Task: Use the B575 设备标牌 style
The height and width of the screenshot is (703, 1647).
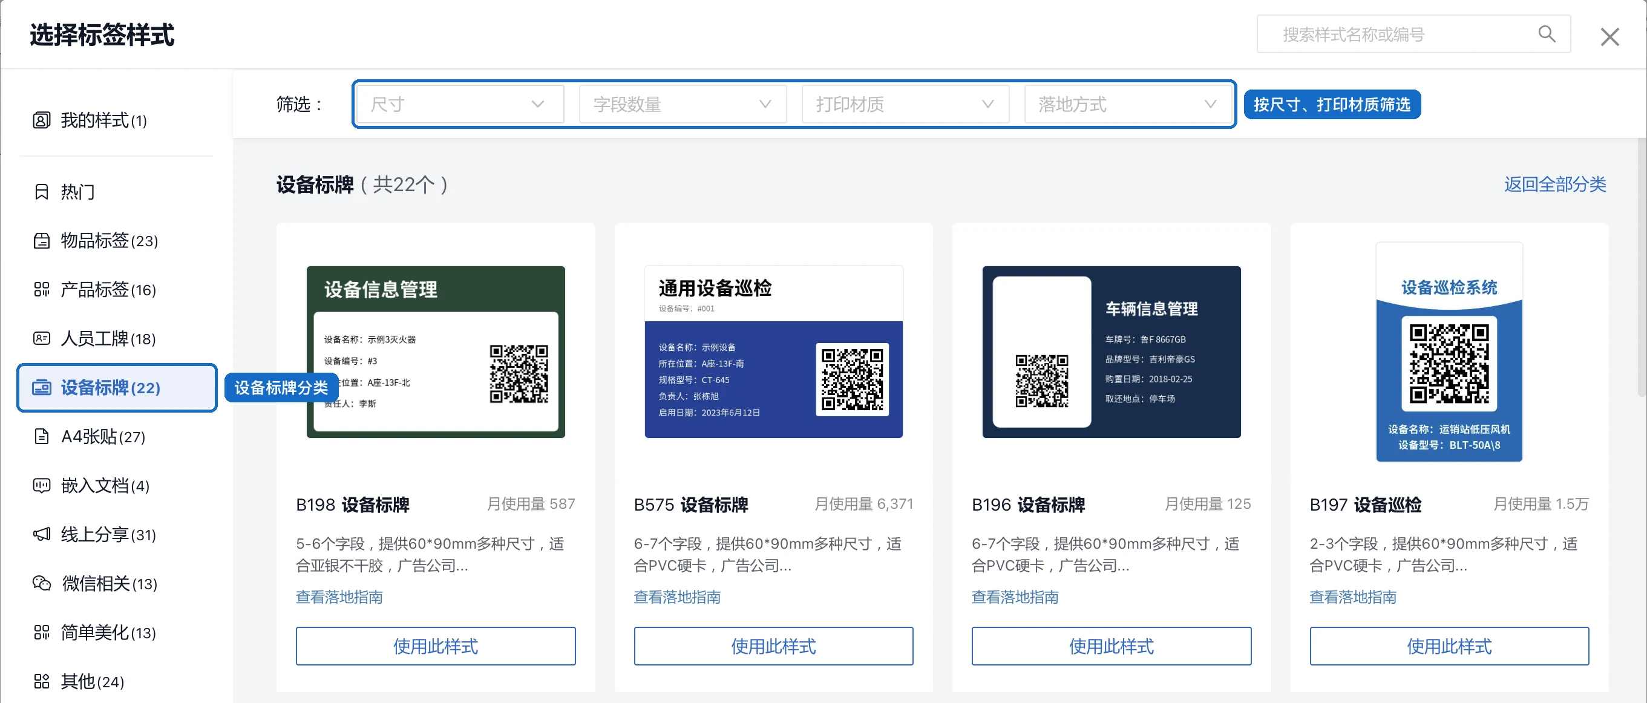Action: click(774, 646)
